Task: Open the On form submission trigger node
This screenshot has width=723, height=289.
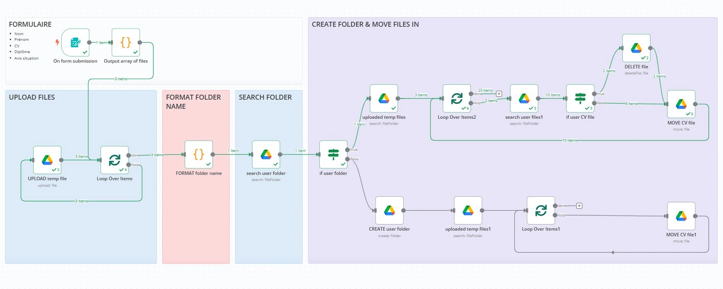Action: pyautogui.click(x=75, y=42)
